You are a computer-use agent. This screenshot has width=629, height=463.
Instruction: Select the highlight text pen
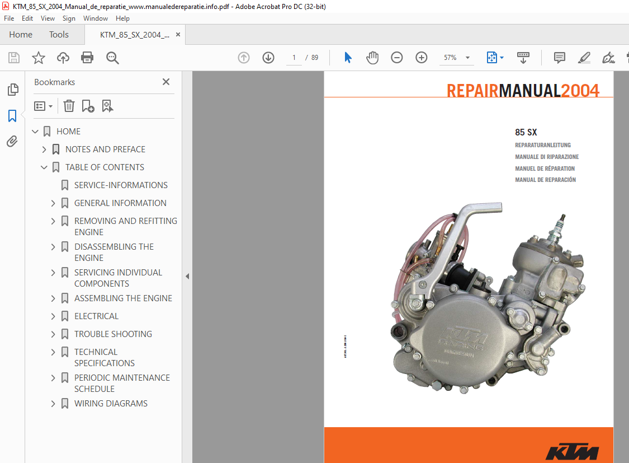tap(584, 58)
